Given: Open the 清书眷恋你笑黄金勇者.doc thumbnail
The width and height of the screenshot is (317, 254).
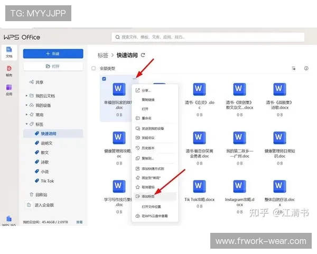Looking at the screenshot, I should click(199, 138).
